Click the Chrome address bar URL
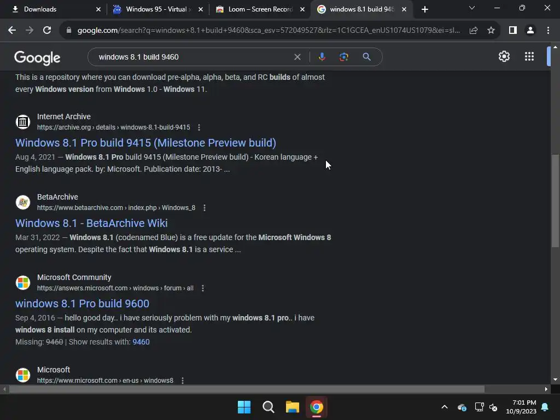560x420 pixels. coord(269,31)
